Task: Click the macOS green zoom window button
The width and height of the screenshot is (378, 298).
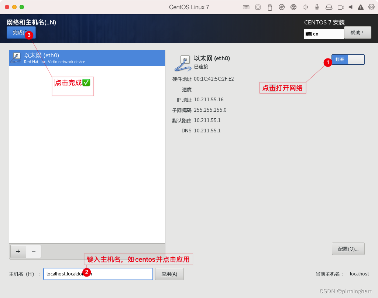Action: pos(22,7)
